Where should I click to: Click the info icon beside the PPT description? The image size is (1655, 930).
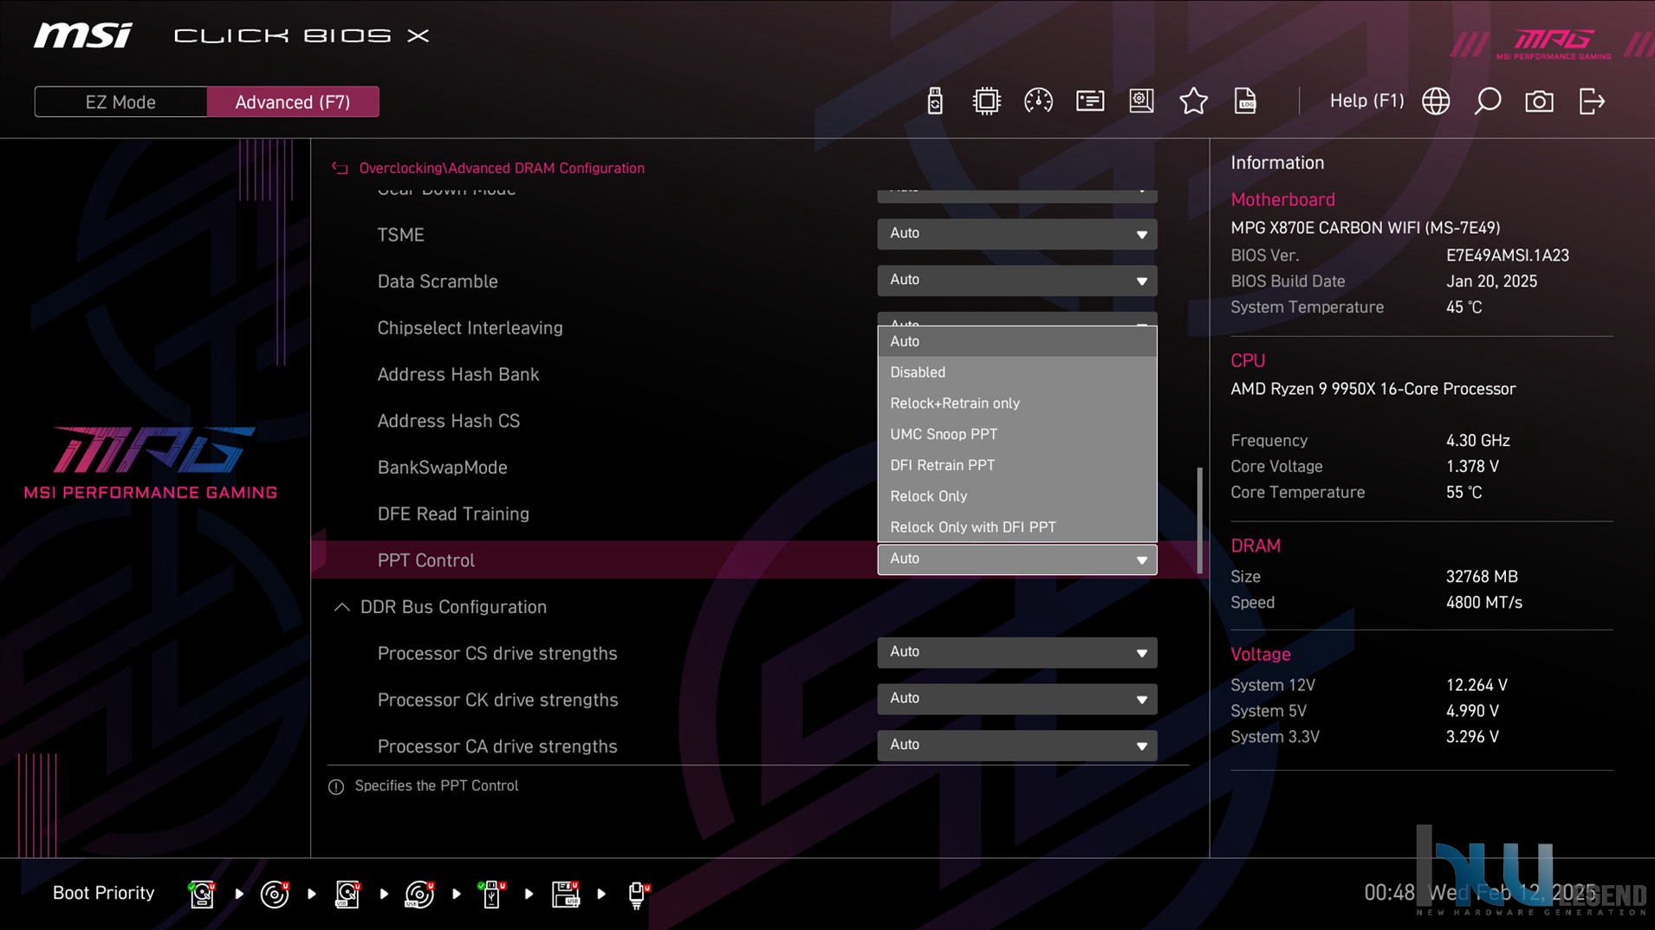click(x=336, y=786)
